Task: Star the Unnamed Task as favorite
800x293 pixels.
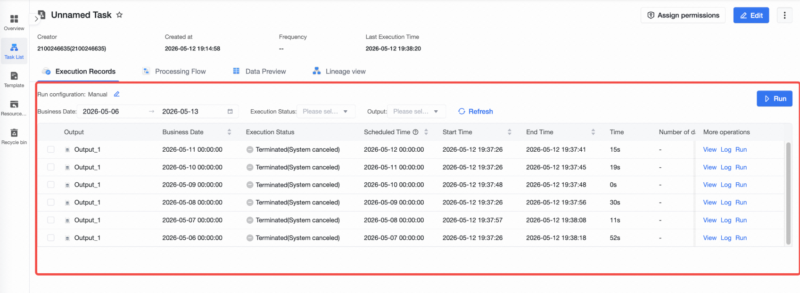Action: pyautogui.click(x=119, y=15)
